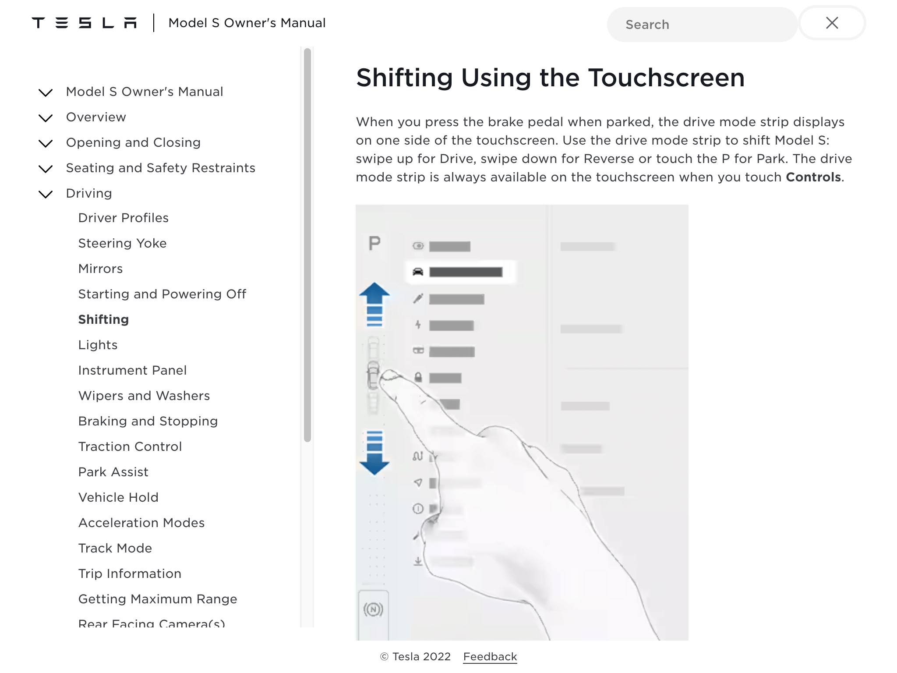Click the lock icon in the illustrated menu

(x=418, y=377)
